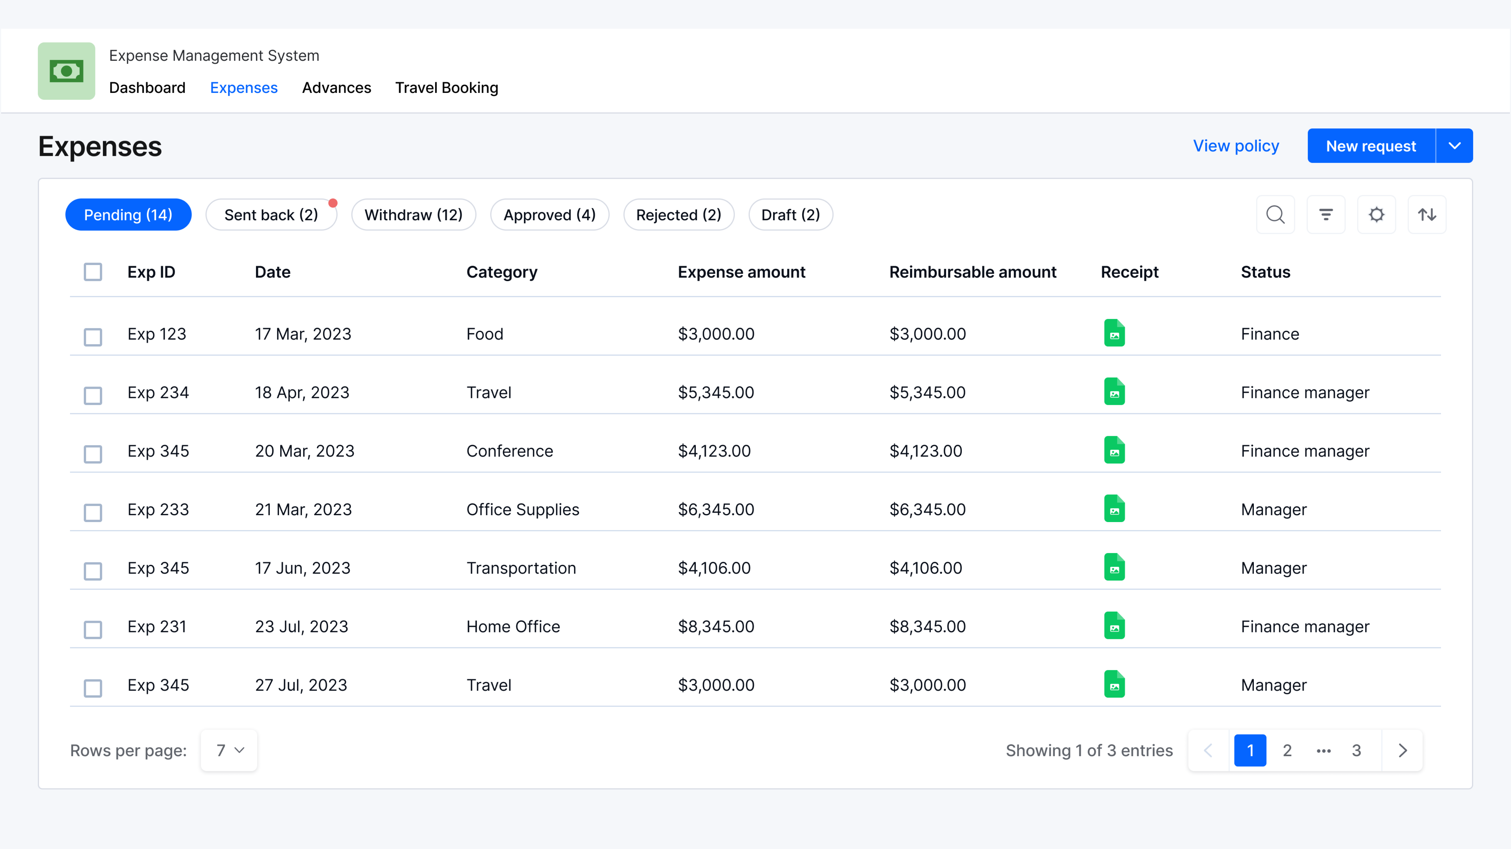The width and height of the screenshot is (1511, 849).
Task: Click the View policy link
Action: (x=1236, y=146)
